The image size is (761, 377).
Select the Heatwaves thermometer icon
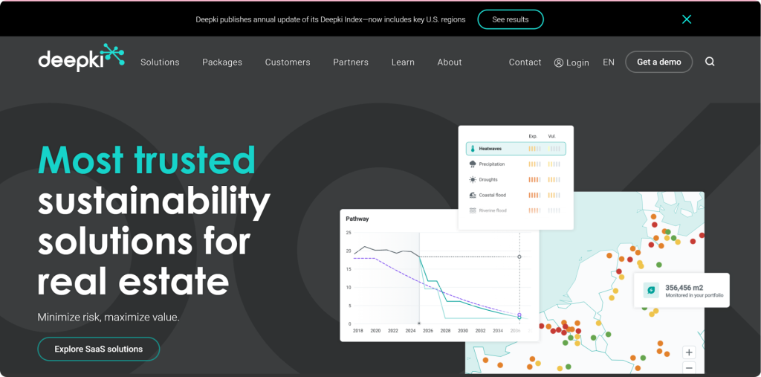[x=472, y=149]
